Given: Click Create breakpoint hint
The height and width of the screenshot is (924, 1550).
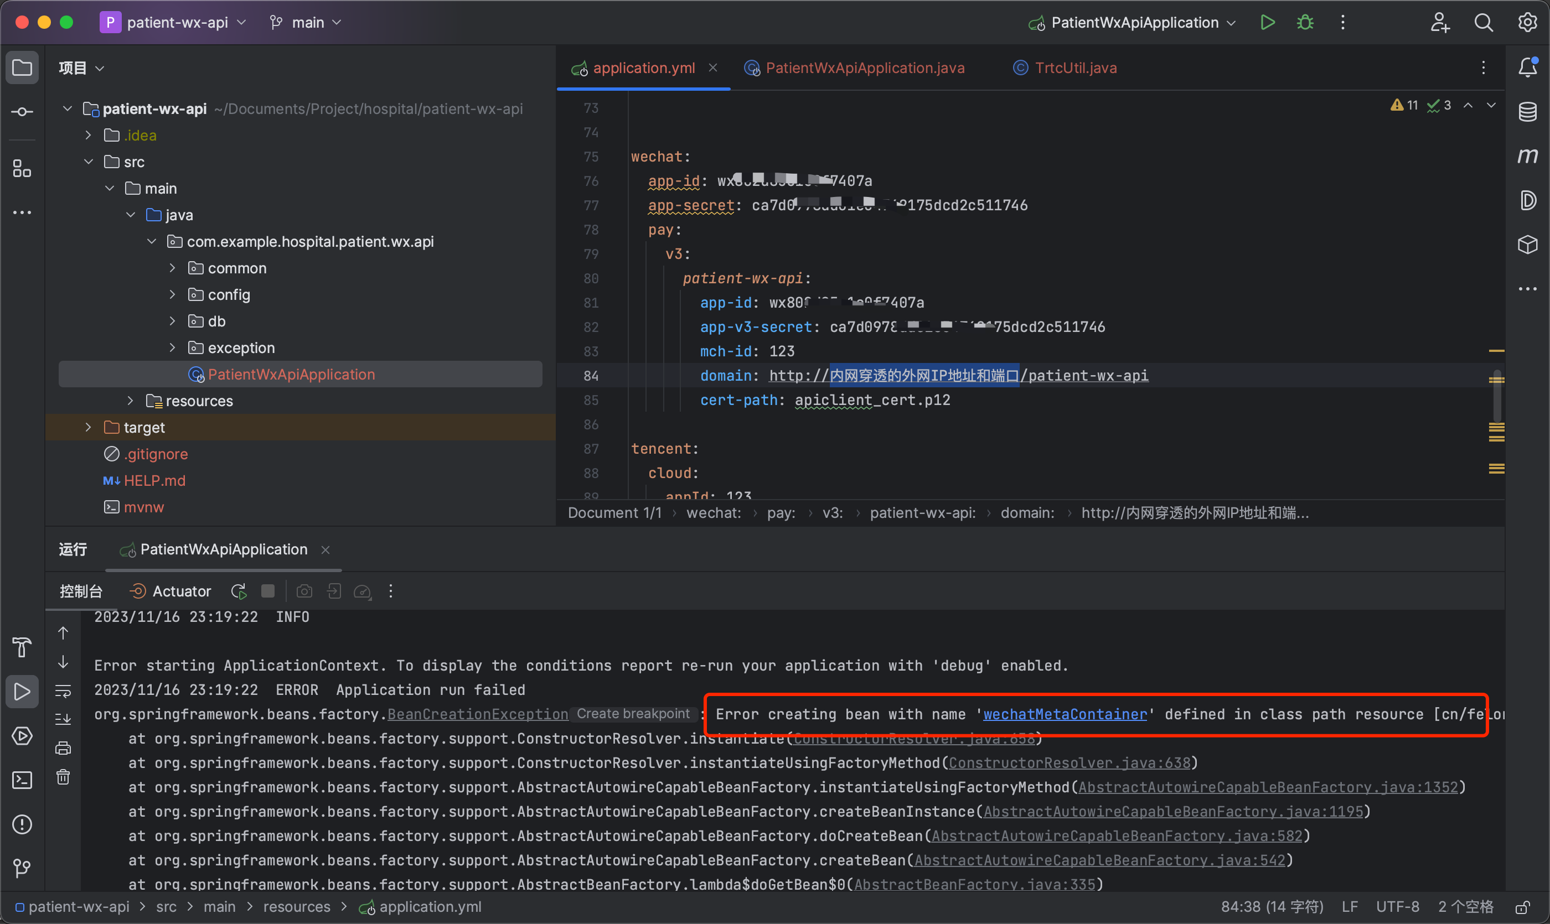Looking at the screenshot, I should [634, 714].
